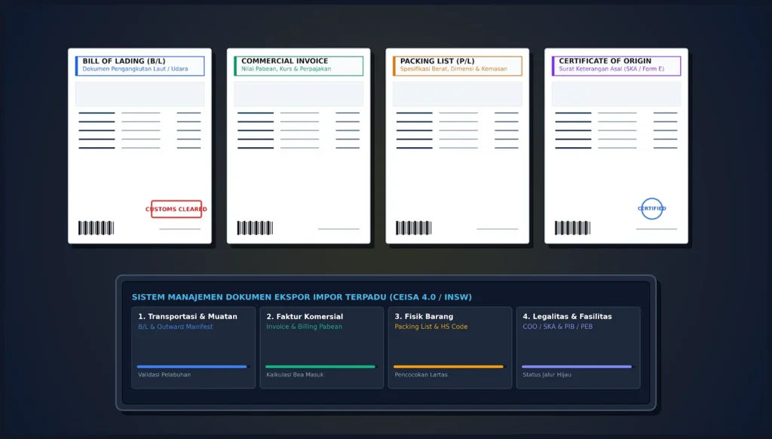The height and width of the screenshot is (439, 772).
Task: Select the barcode on the Packing List
Action: tap(414, 228)
